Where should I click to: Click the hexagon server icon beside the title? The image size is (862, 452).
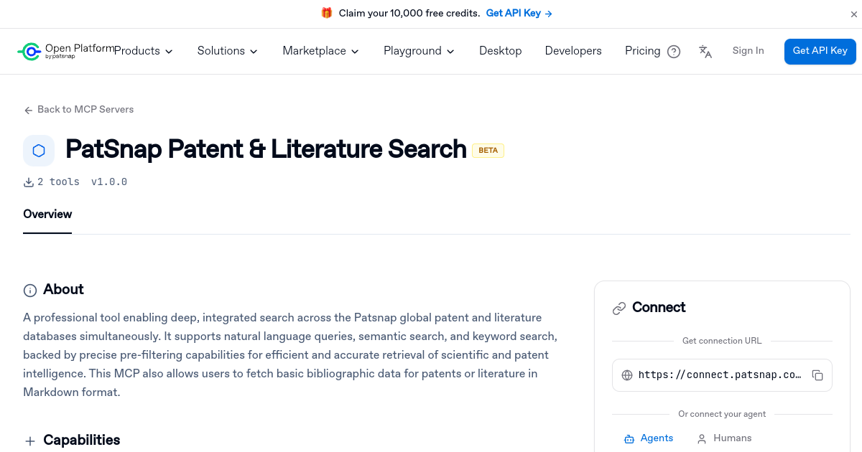pyautogui.click(x=39, y=151)
